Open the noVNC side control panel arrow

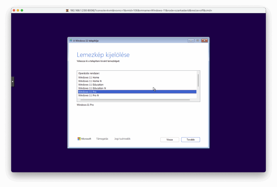(12, 81)
